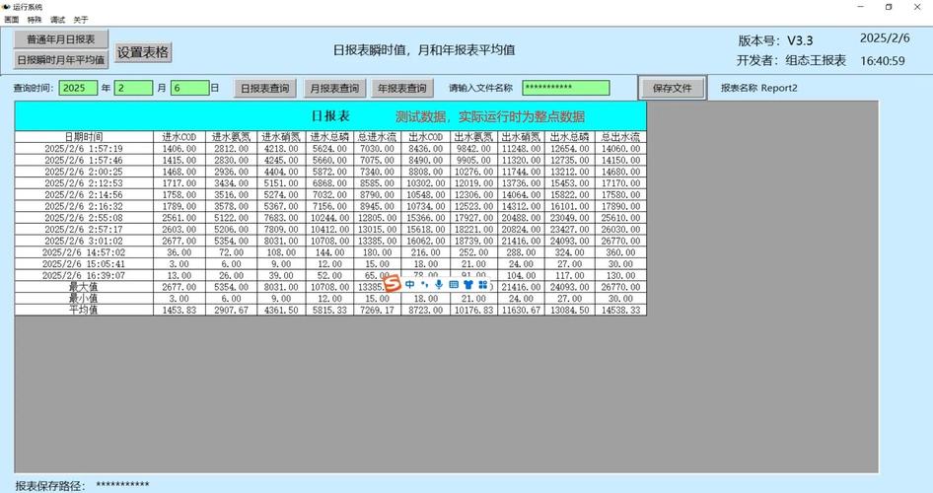This screenshot has width=933, height=493.
Task: Click the 报表名称 Report2 label
Action: coord(759,88)
